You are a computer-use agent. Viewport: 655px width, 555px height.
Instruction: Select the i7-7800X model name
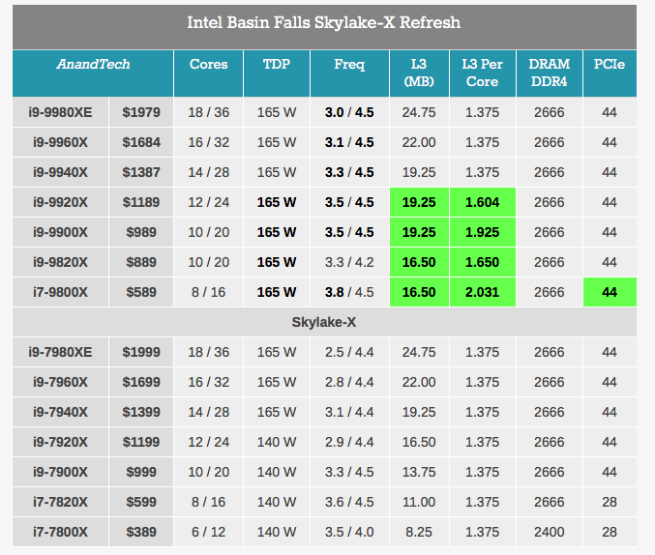(60, 532)
